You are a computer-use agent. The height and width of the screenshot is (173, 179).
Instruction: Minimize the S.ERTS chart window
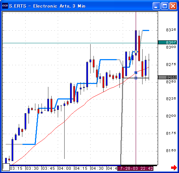[156, 6]
